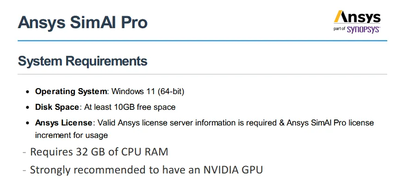Click the increment for usage line
This screenshot has width=409, height=185.
tap(71, 135)
